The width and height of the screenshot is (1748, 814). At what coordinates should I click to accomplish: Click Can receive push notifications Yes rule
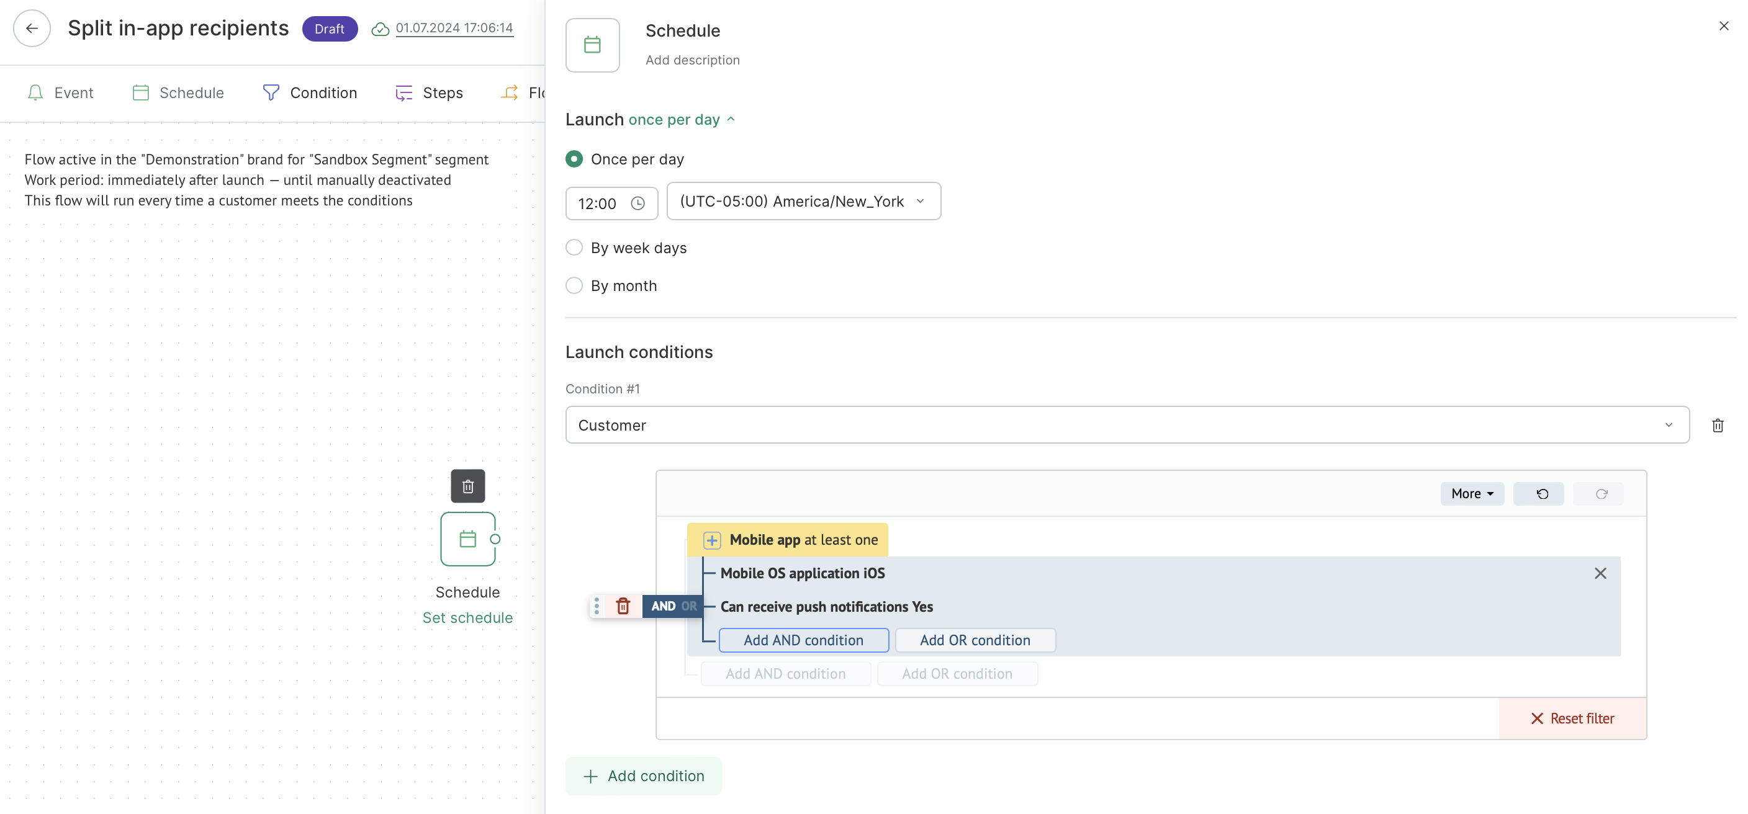[826, 607]
